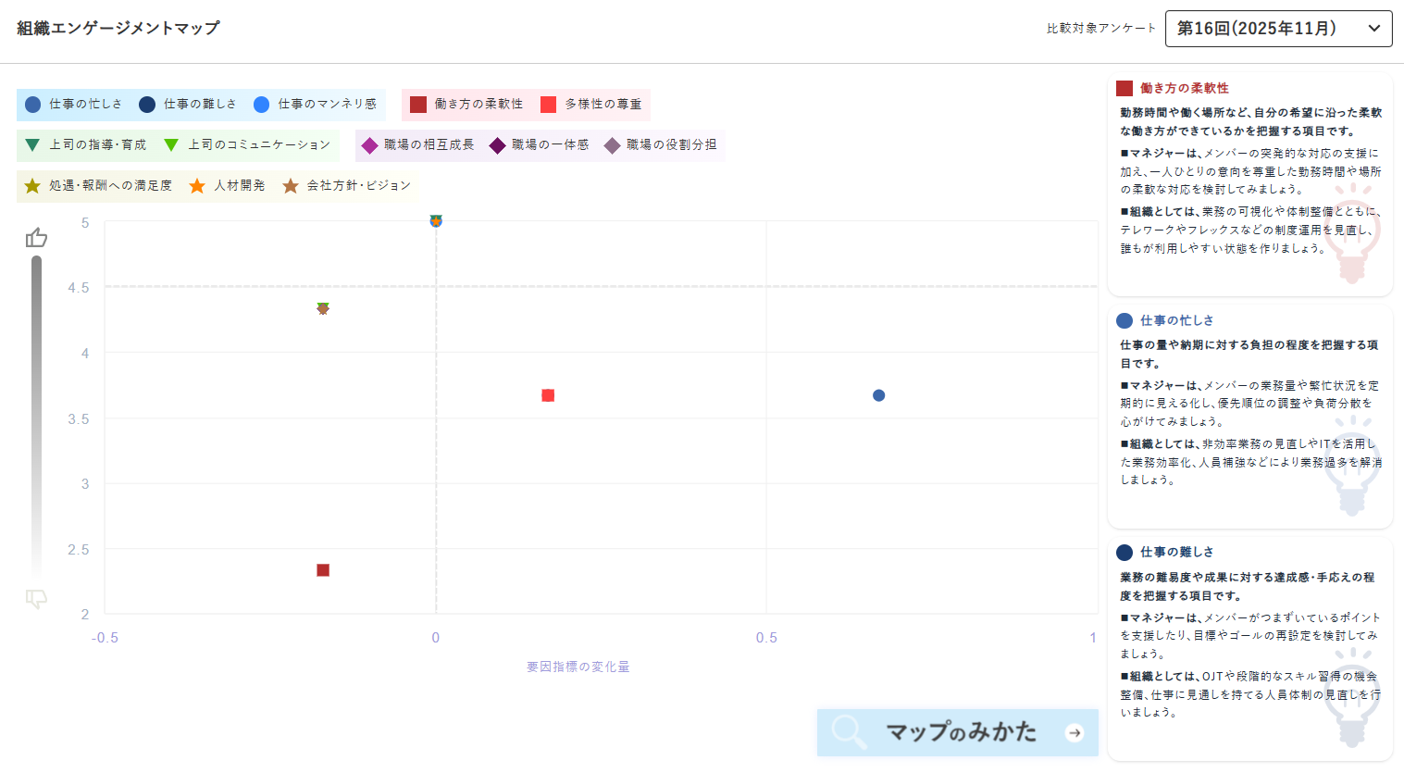The height and width of the screenshot is (773, 1404).
Task: Select the 仕事の忙しさ advice card title
Action: 1177,320
